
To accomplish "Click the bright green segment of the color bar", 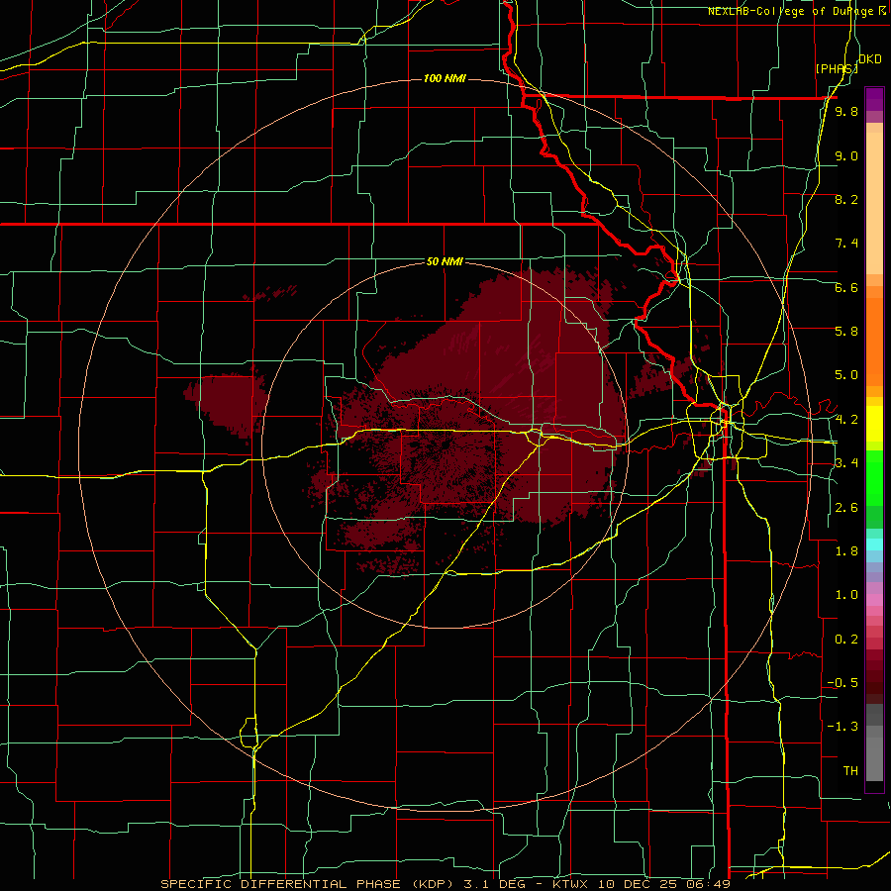I will [874, 478].
